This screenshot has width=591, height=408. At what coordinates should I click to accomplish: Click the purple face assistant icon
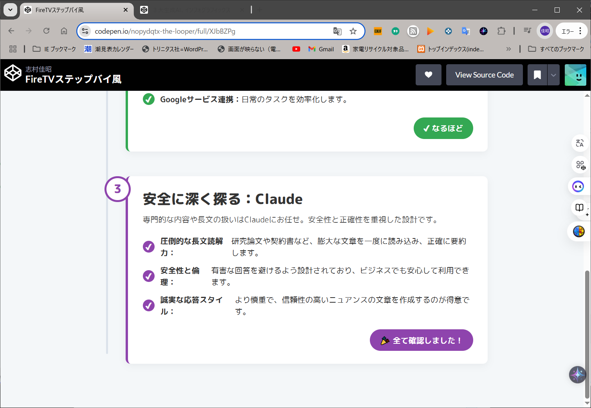tap(578, 186)
